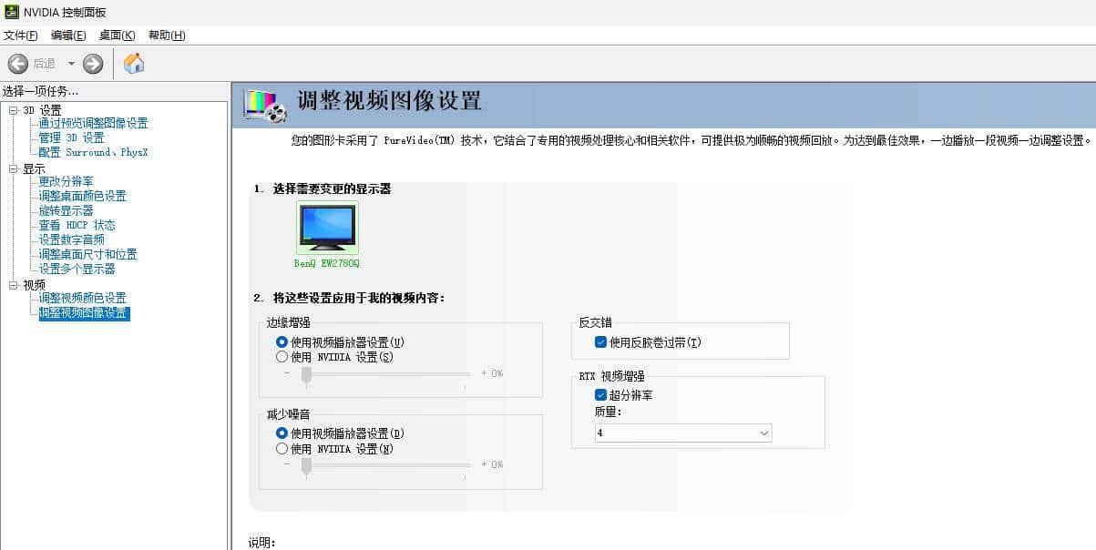The image size is (1096, 550).
Task: Disable the 超分辨率 checkbox
Action: click(600, 395)
